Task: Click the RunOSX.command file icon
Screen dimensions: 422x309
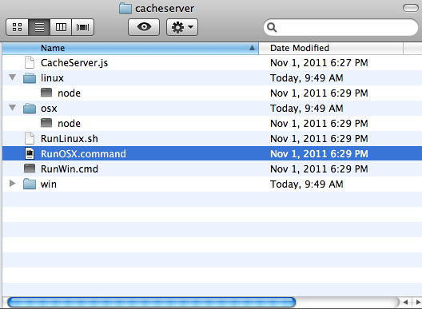Action: [30, 153]
